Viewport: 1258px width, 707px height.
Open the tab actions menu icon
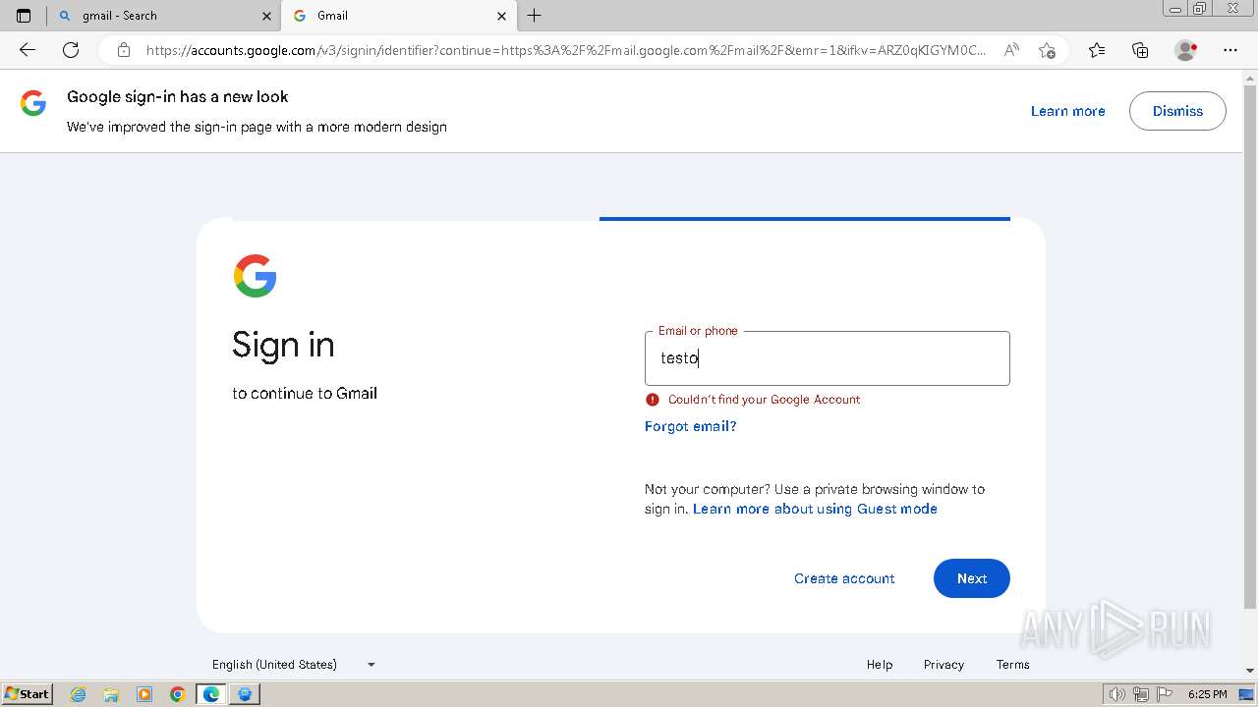click(24, 16)
